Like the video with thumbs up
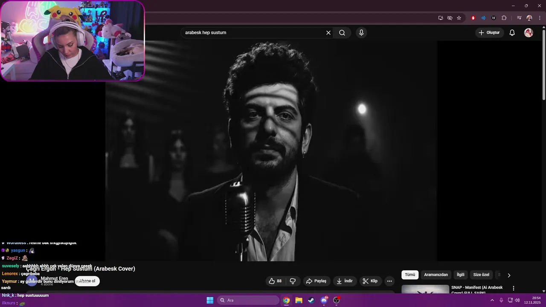The height and width of the screenshot is (307, 546). pos(275,281)
